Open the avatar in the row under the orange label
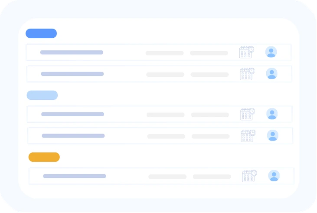This screenshot has width=317, height=213. pyautogui.click(x=274, y=176)
